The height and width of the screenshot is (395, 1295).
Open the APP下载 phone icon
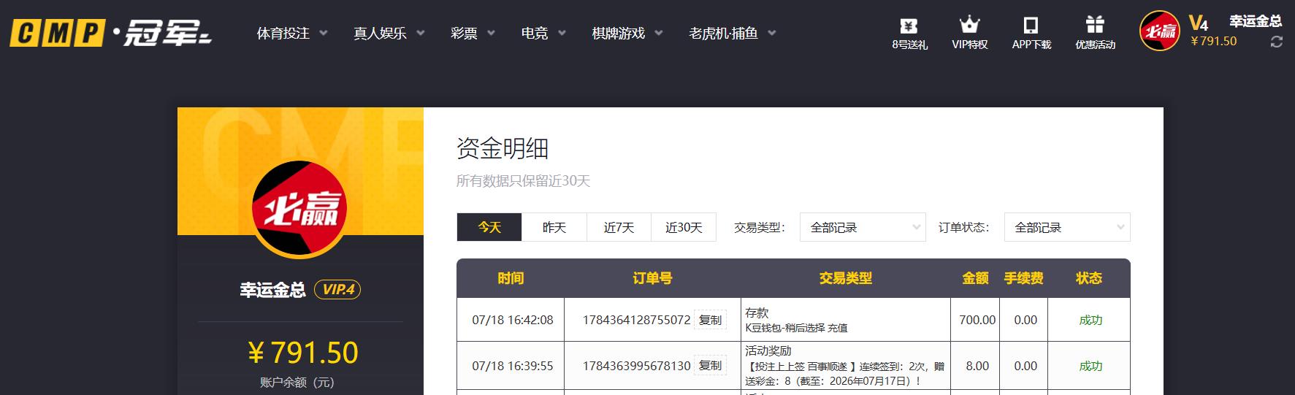(1031, 26)
